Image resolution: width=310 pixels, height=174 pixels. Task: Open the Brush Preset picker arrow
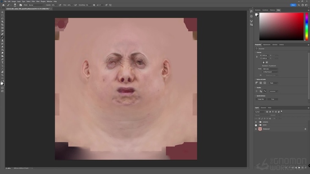pyautogui.click(x=17, y=5)
